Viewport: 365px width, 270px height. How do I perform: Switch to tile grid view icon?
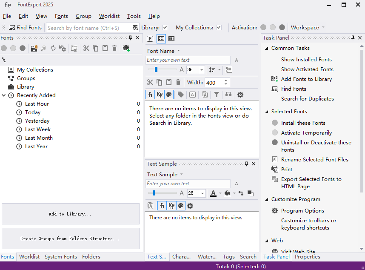pyautogui.click(x=161, y=39)
